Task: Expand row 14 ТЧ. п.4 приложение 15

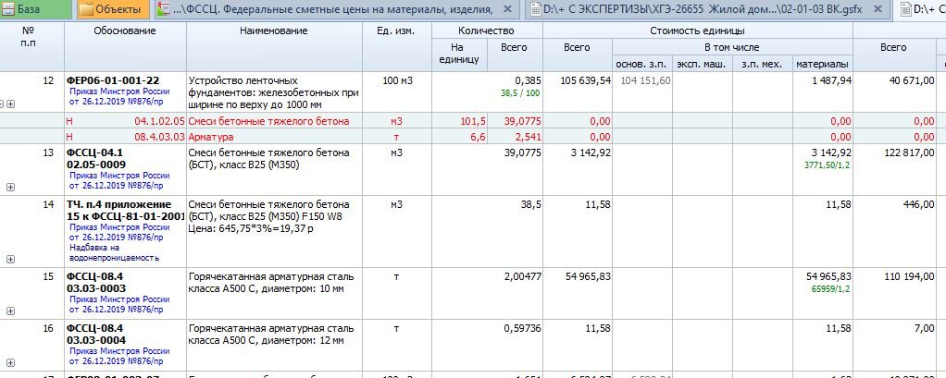Action: coord(10,260)
